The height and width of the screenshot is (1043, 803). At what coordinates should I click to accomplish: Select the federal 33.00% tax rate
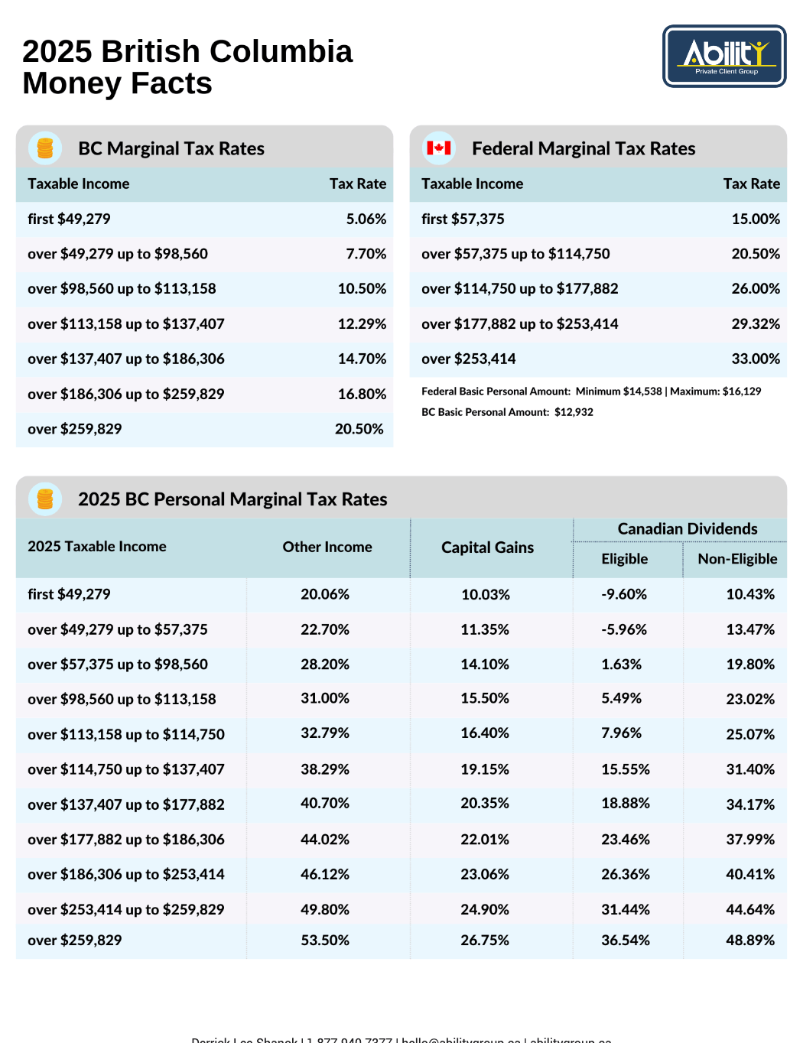[756, 359]
